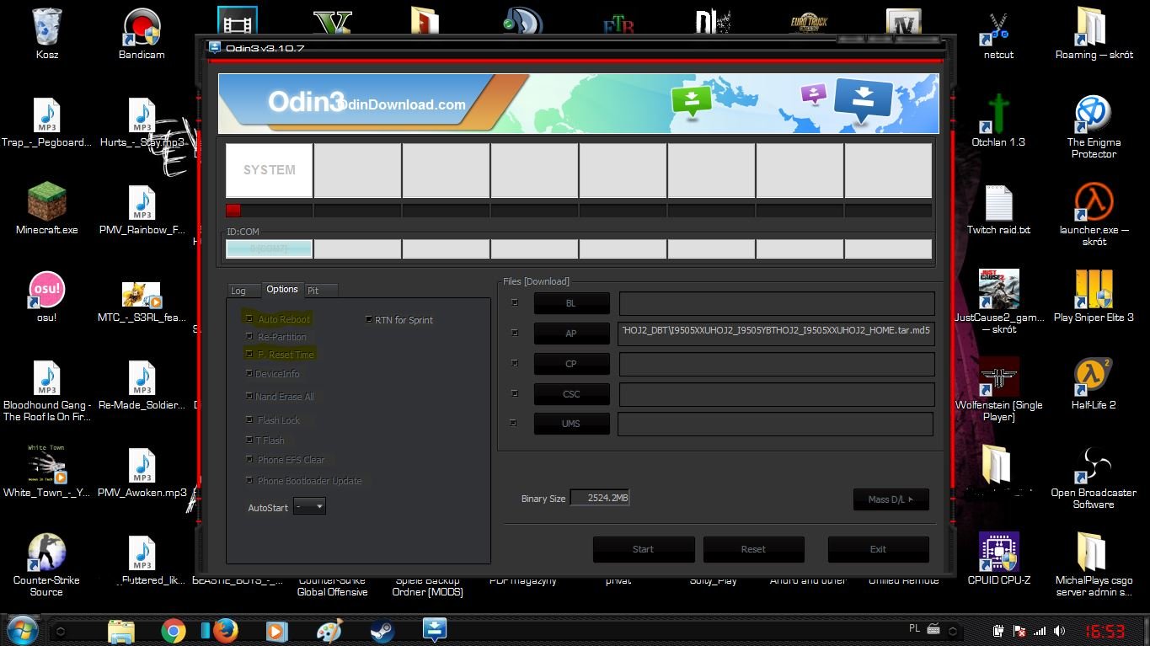Open Windows Explorer from the taskbar

(121, 630)
